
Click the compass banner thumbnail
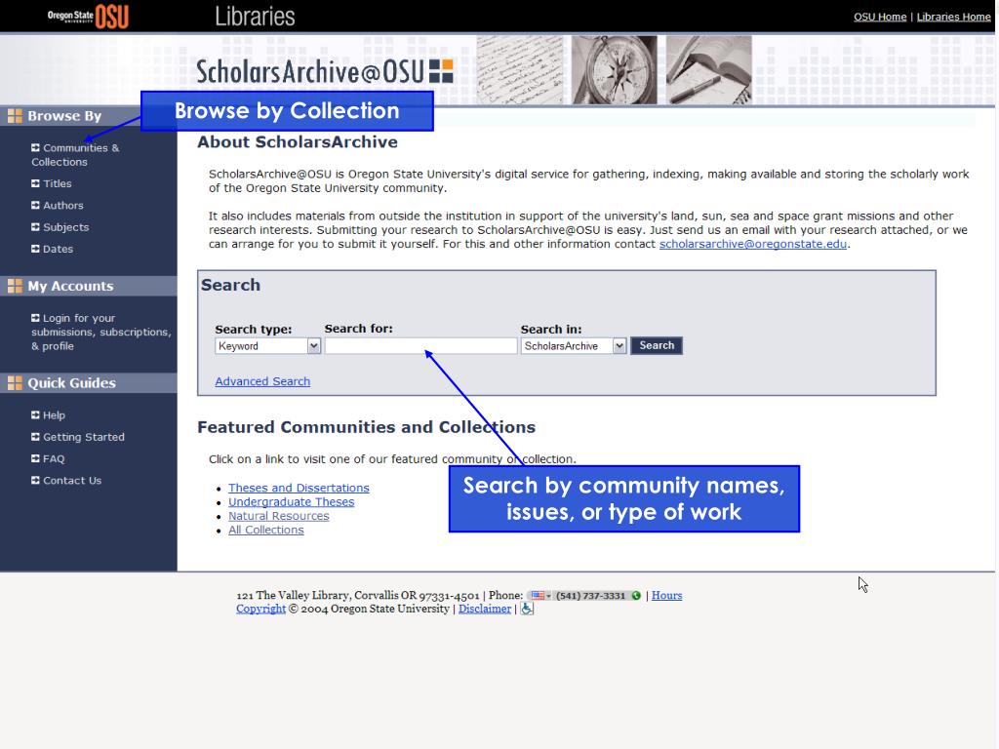click(615, 69)
